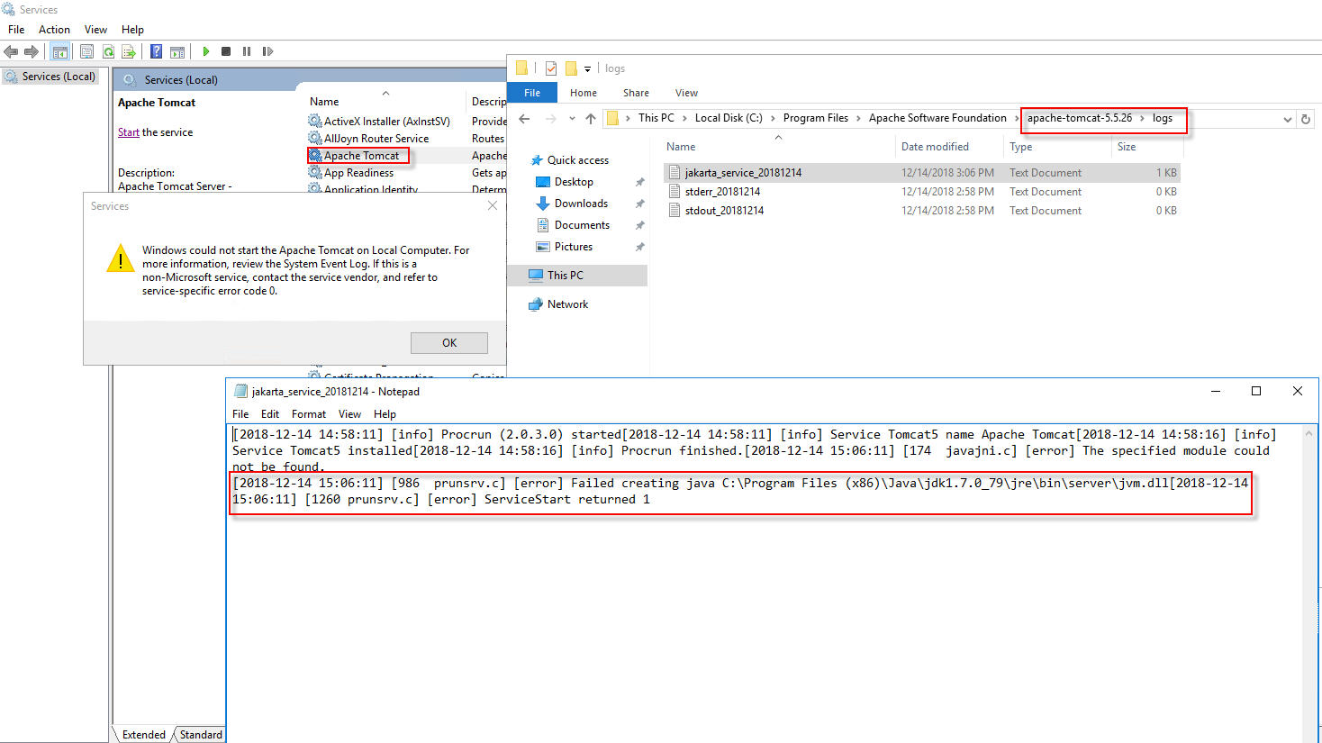Refresh the services list icon

coord(109,50)
